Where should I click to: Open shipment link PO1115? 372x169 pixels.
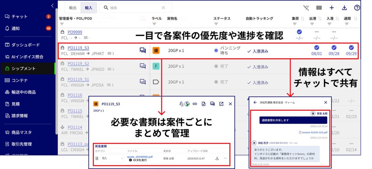[75, 111]
